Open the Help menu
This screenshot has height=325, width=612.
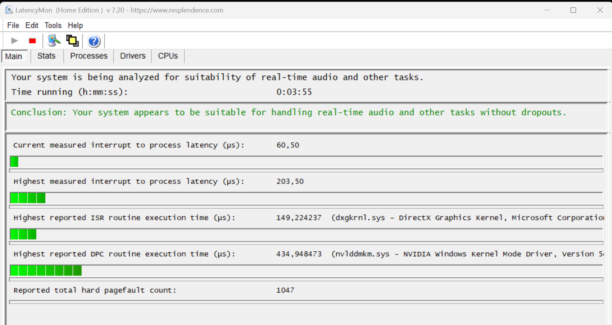[x=75, y=25]
